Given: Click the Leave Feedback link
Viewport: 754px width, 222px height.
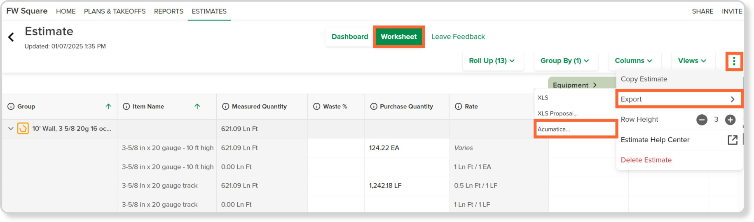Looking at the screenshot, I should [x=458, y=37].
